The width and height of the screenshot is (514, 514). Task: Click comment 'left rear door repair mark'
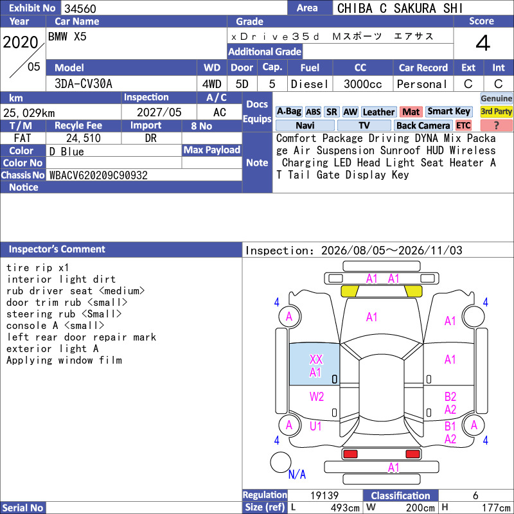click(x=82, y=337)
